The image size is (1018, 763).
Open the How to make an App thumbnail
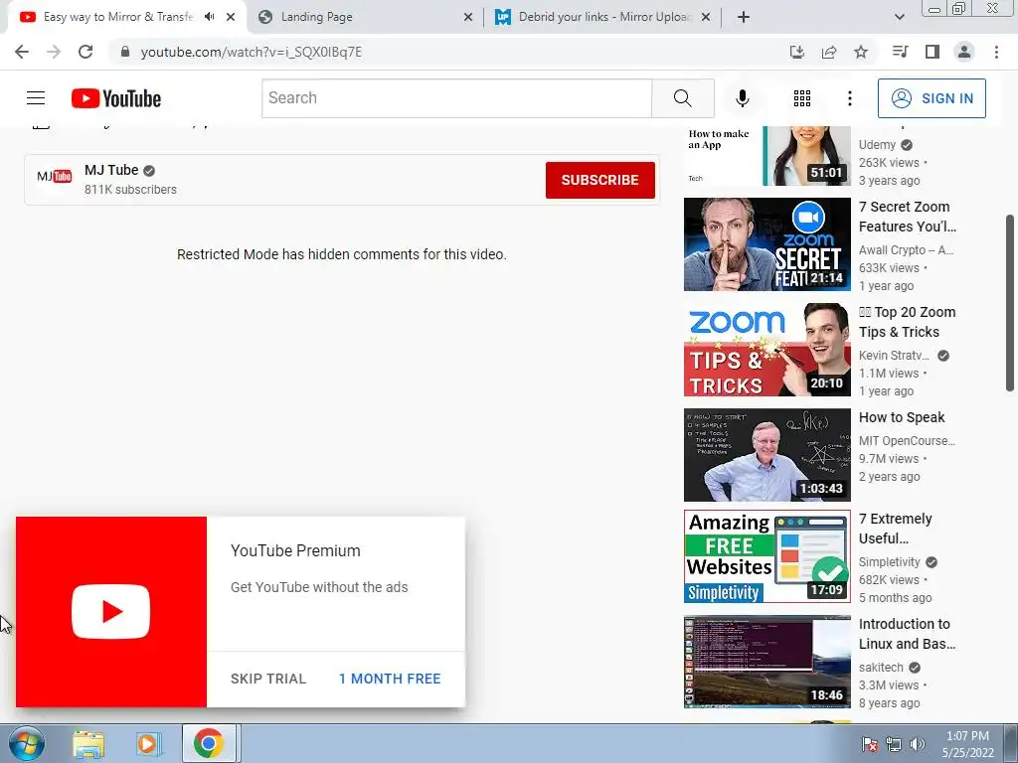tap(766, 156)
